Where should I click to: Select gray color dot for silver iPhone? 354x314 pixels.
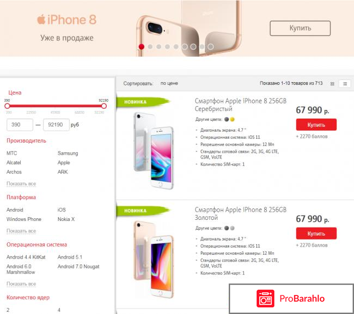point(227,119)
